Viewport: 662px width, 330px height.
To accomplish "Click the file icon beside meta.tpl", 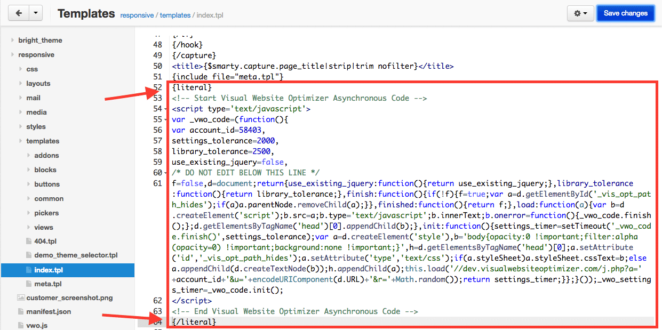I will [29, 284].
